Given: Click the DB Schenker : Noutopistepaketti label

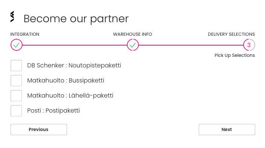Looking at the screenshot, I should 74,66.
